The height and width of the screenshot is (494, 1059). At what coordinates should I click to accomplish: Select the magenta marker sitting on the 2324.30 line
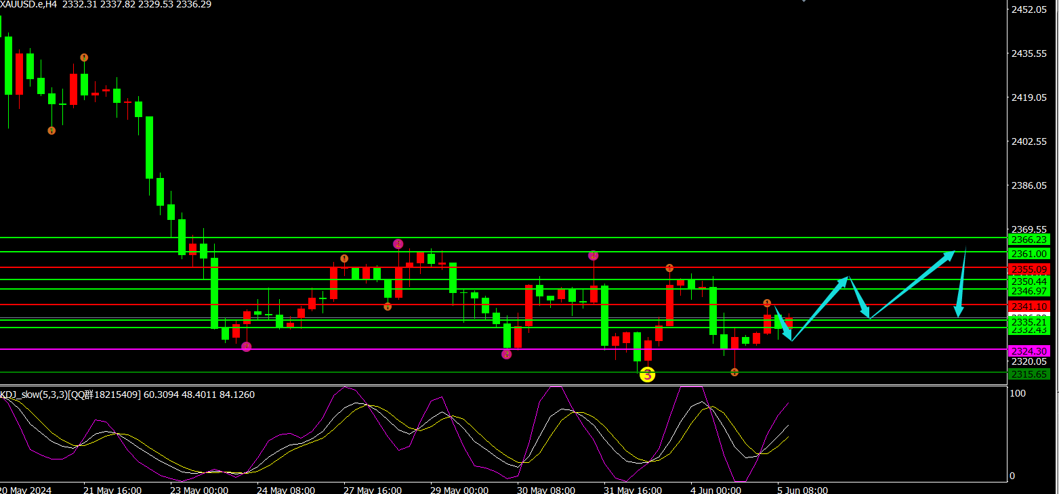247,346
